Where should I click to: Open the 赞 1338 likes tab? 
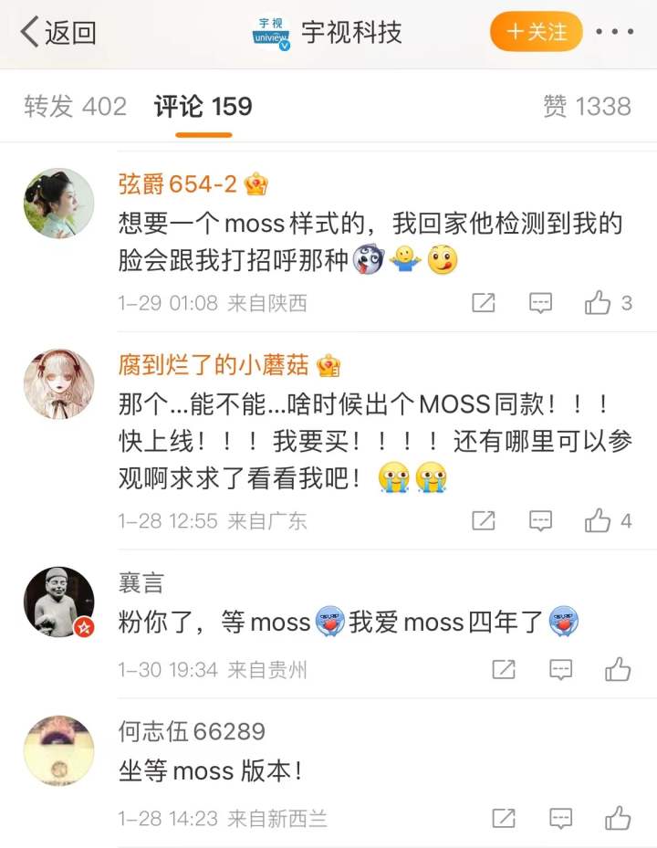pyautogui.click(x=588, y=106)
